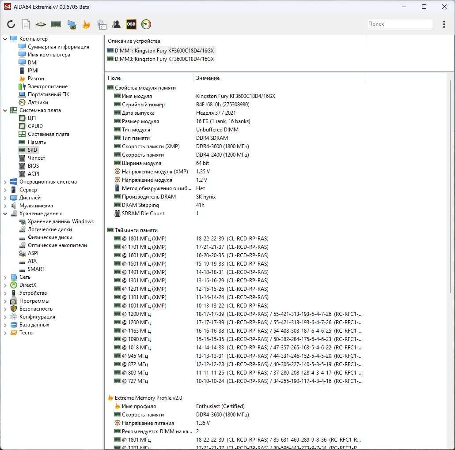Viewport: 455px width, 450px height.
Task: Select the DMI tree item
Action: coord(33,62)
